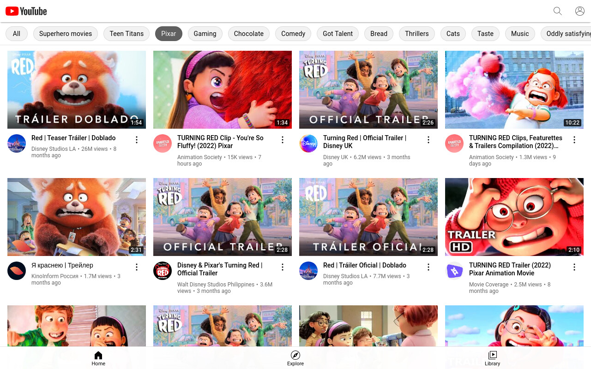Open more options for You're So Fluffy clip
Image resolution: width=591 pixels, height=369 pixels.
[283, 140]
